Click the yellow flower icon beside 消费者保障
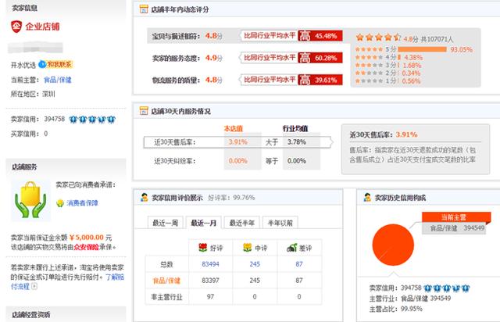This screenshot has height=322, width=500. [x=60, y=203]
